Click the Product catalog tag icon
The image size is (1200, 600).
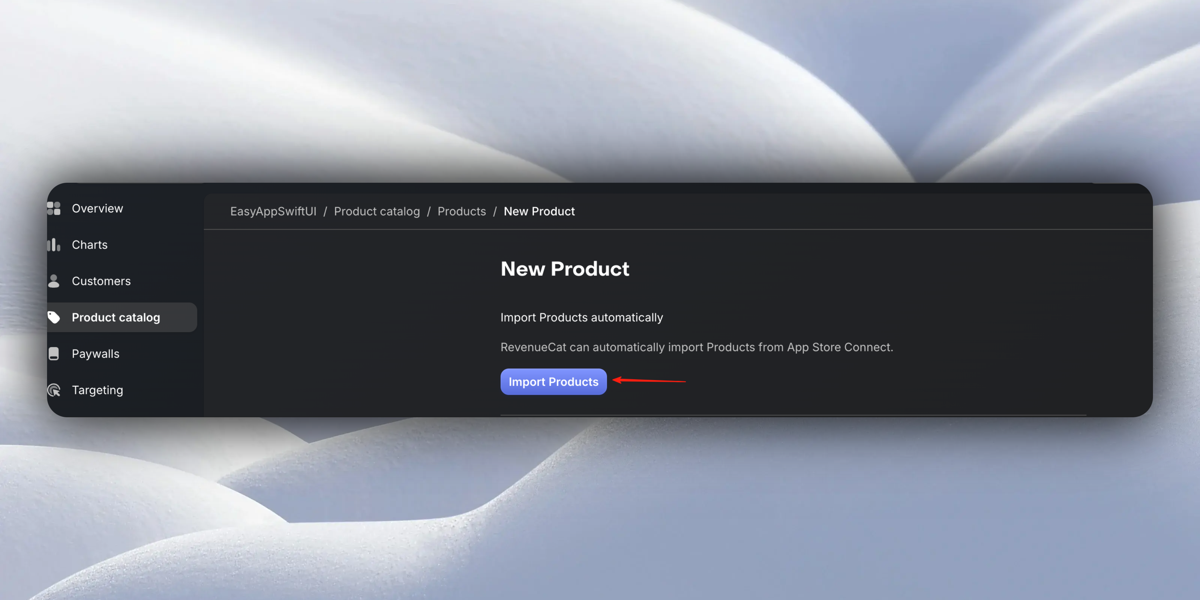coord(54,317)
